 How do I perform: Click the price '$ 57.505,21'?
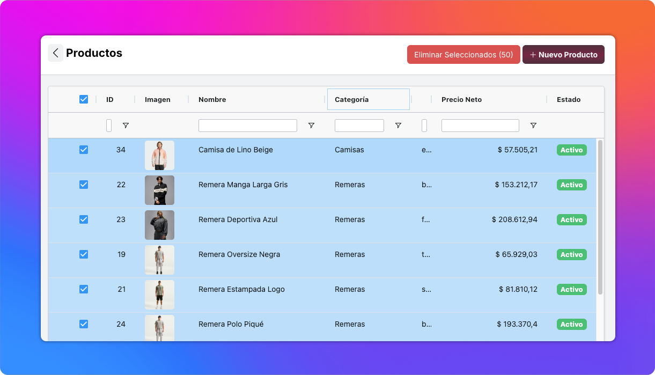point(518,150)
